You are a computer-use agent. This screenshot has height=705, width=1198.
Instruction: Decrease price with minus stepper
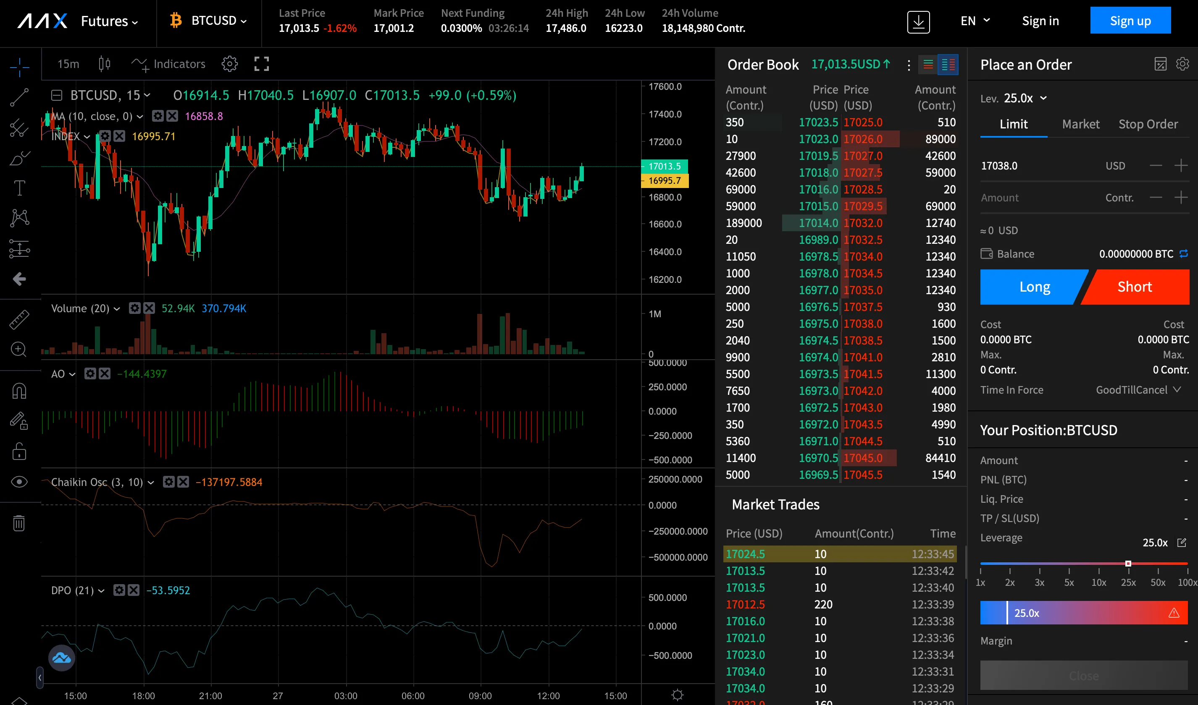tap(1156, 166)
